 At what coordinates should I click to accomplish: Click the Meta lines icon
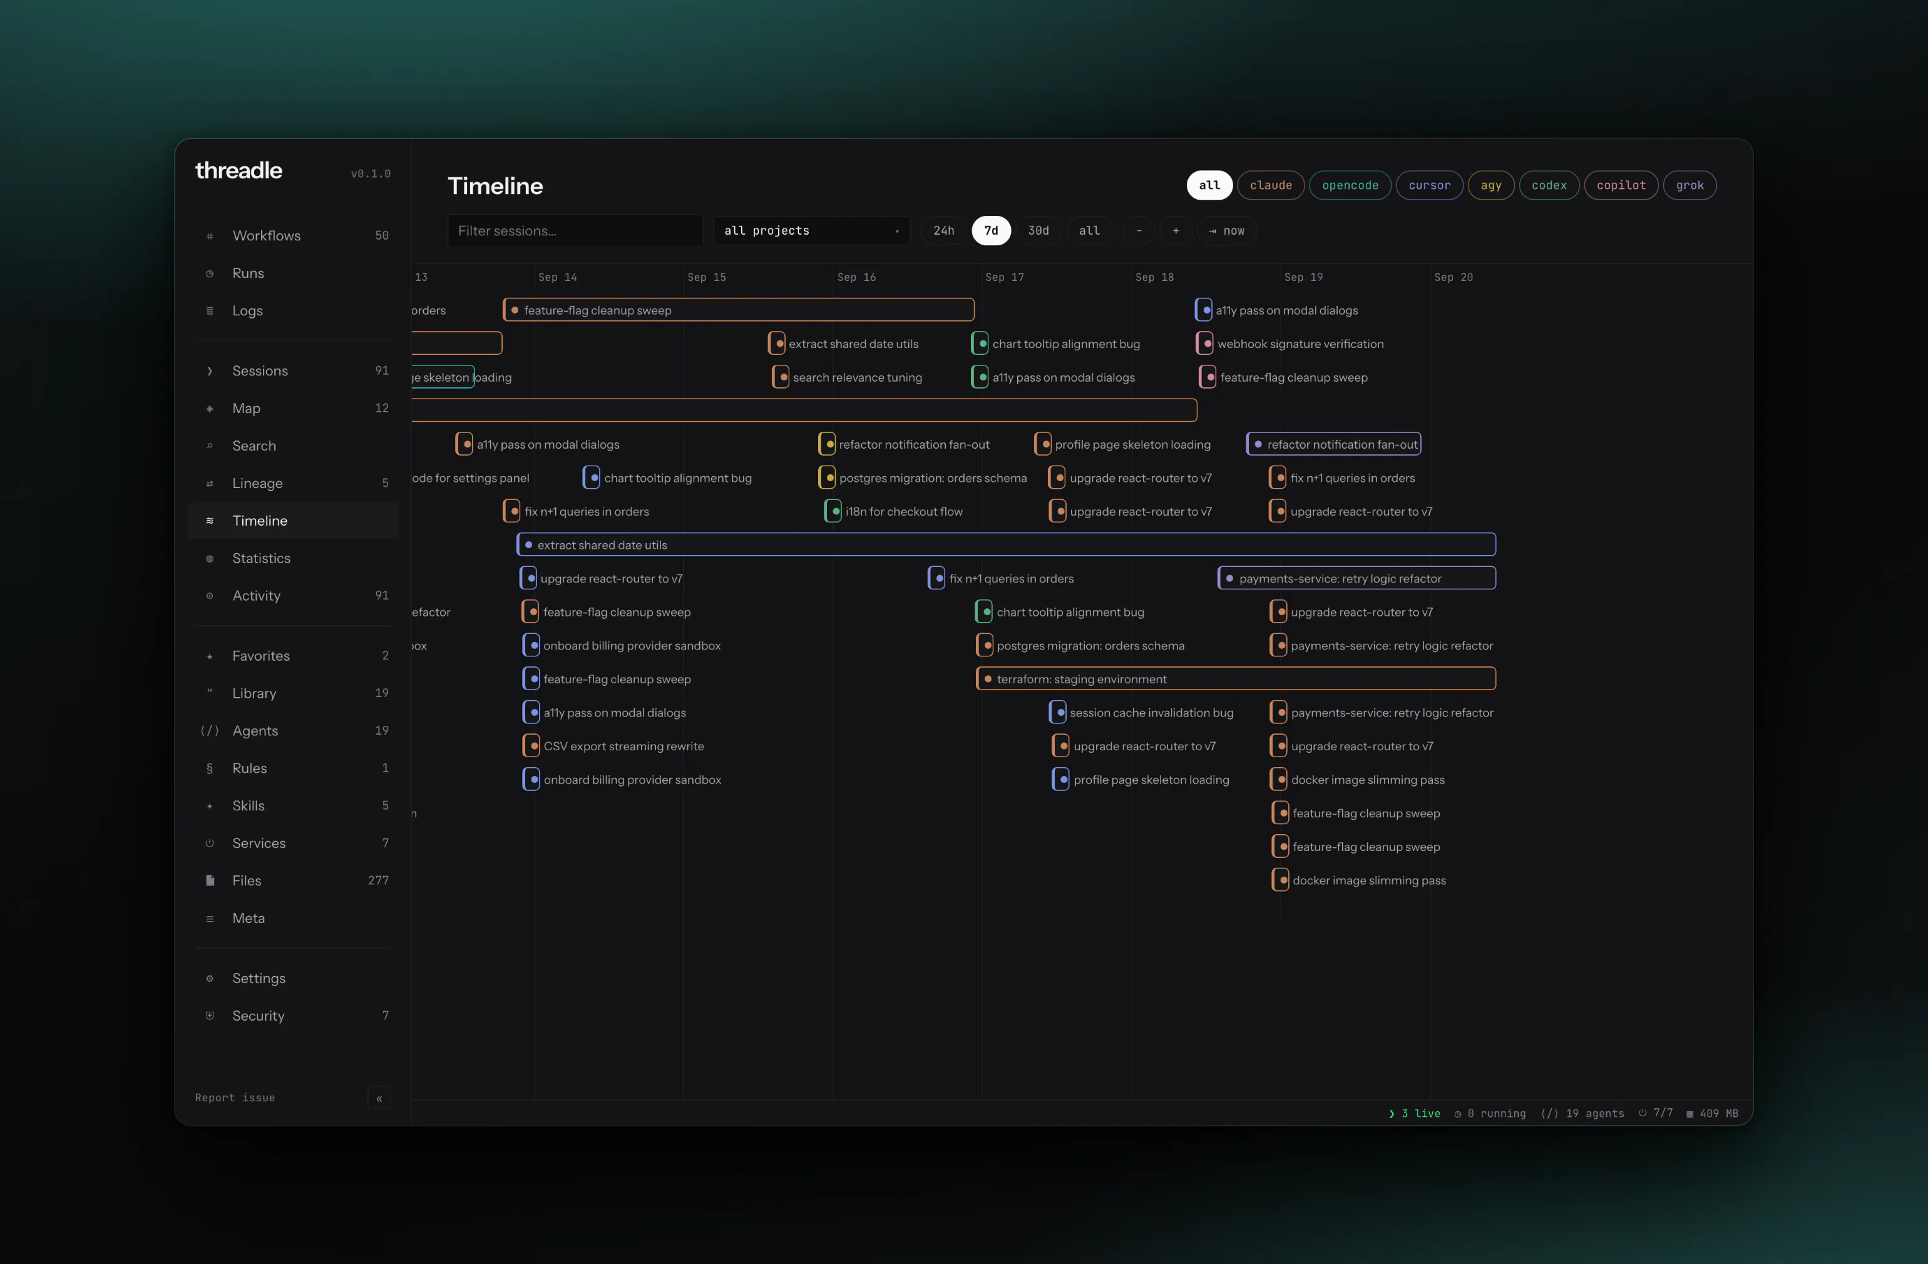pos(210,918)
